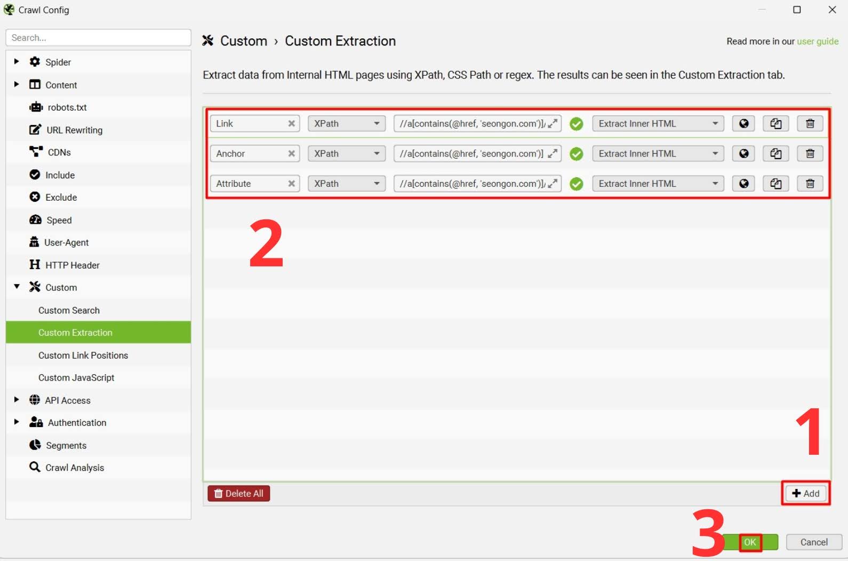The width and height of the screenshot is (848, 561).
Task: Open User-Agent settings
Action: (98, 242)
